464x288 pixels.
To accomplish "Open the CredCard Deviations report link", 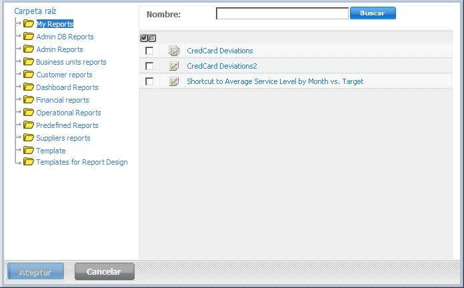I will click(x=219, y=51).
